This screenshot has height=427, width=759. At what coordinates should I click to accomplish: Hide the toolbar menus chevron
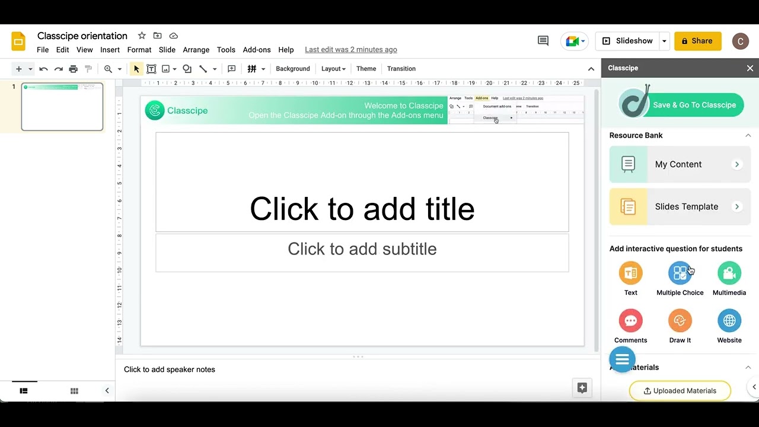coord(591,69)
